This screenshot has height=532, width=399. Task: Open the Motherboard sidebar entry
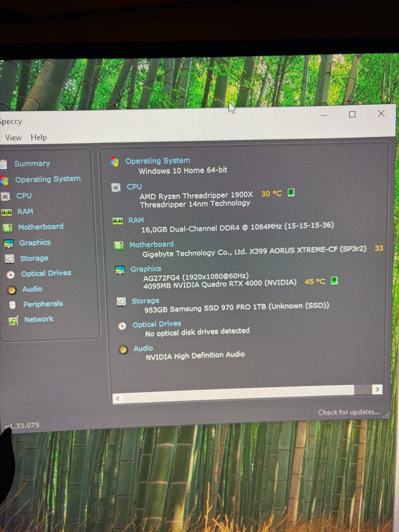click(41, 227)
